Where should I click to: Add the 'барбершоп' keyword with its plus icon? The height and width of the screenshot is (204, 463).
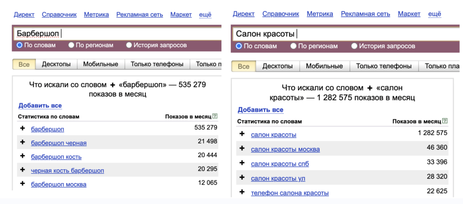point(22,128)
